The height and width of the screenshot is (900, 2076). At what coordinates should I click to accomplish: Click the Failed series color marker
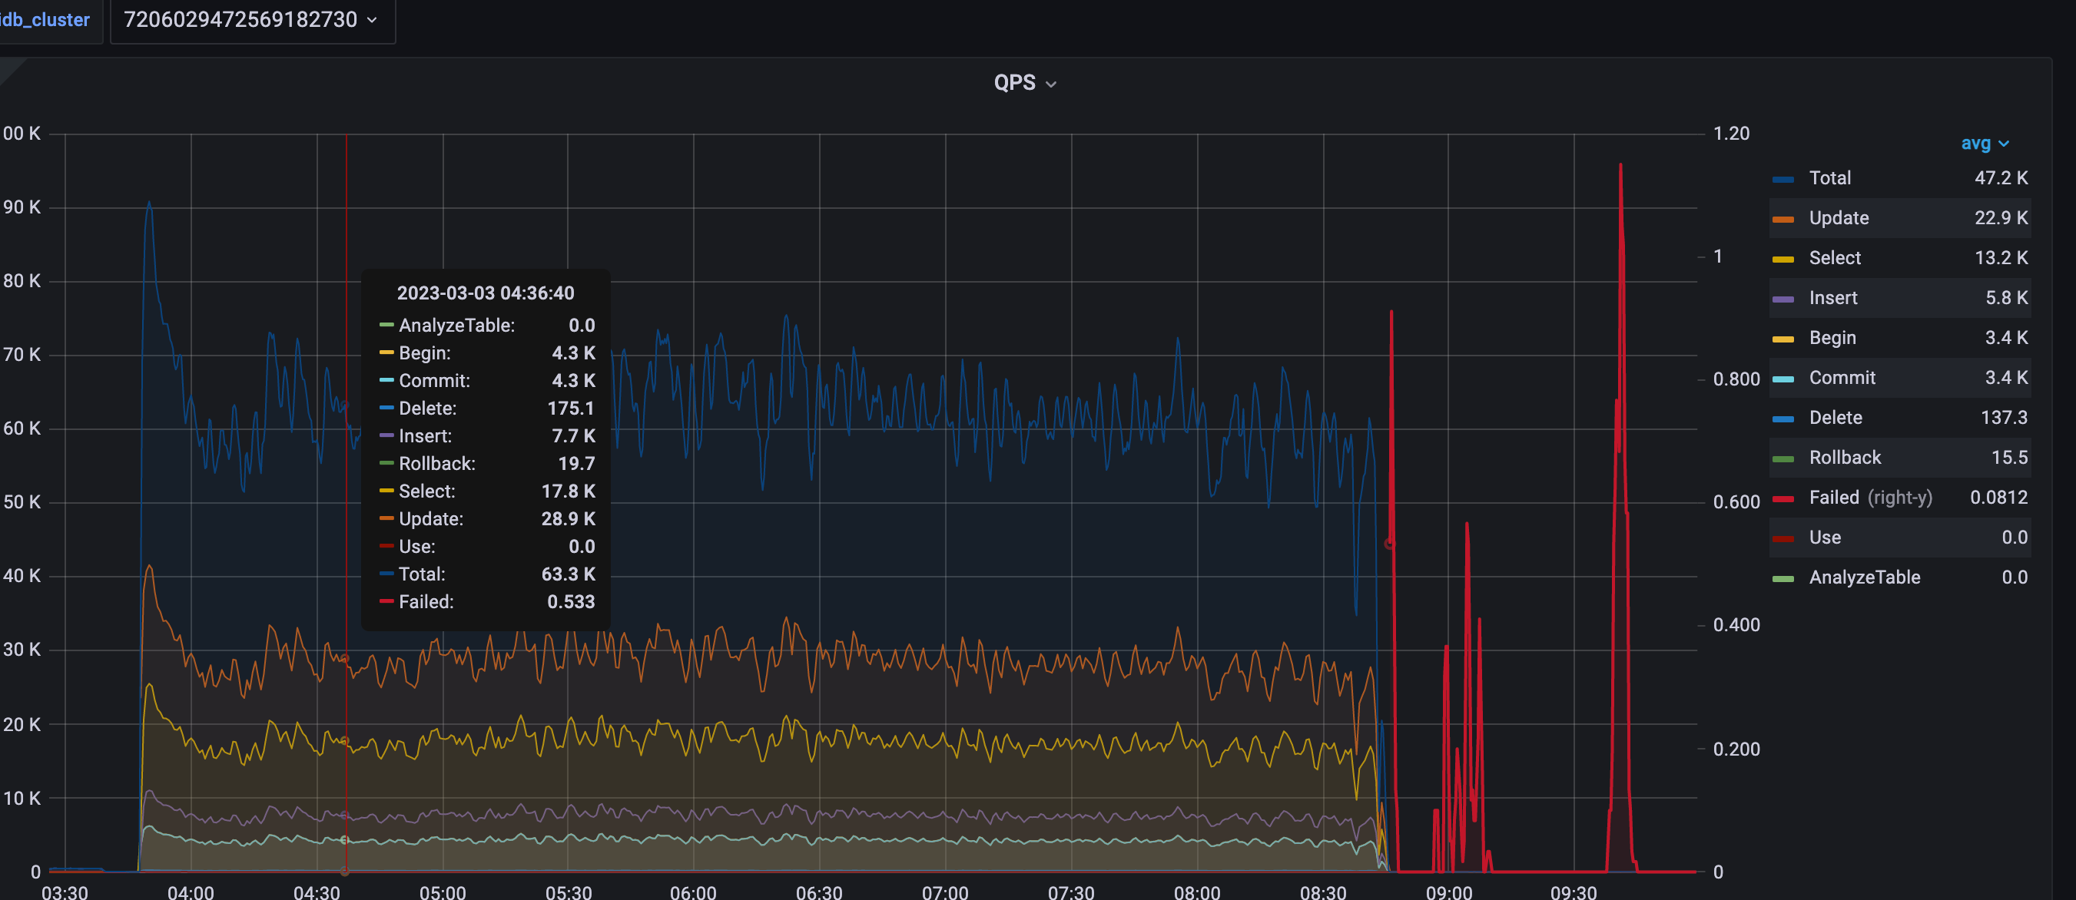tap(1783, 497)
